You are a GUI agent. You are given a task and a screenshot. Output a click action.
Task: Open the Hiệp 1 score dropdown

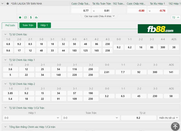click(x=32, y=118)
